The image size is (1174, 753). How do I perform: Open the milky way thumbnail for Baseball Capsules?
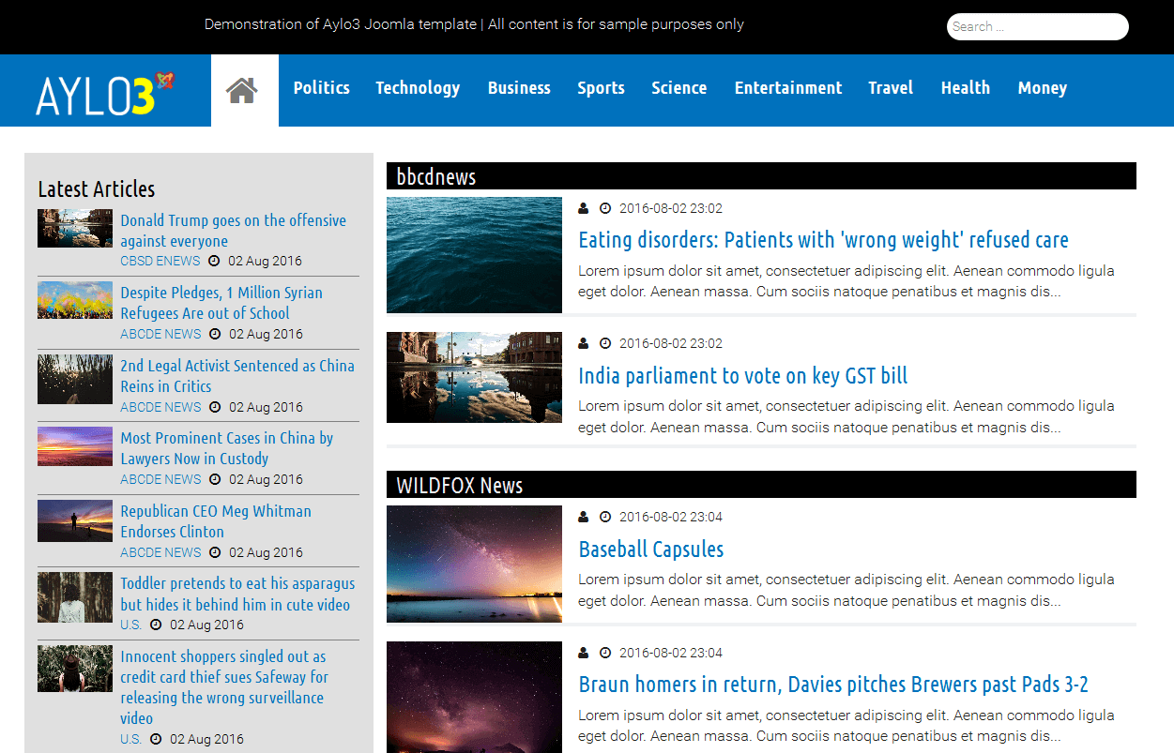(x=474, y=564)
